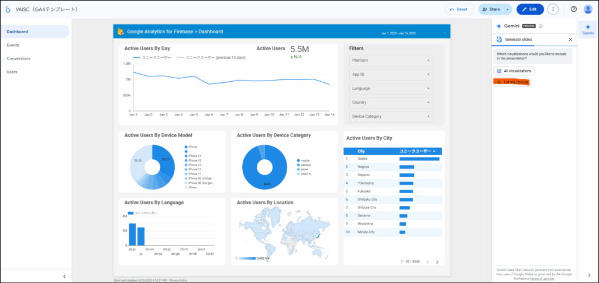Click the device category donut chart

click(264, 167)
